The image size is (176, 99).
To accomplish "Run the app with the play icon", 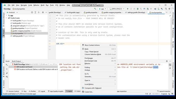I will click(x=128, y=9).
